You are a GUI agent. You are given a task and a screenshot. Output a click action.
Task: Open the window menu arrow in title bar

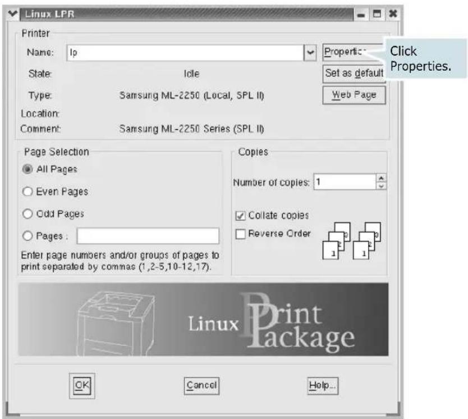click(12, 13)
